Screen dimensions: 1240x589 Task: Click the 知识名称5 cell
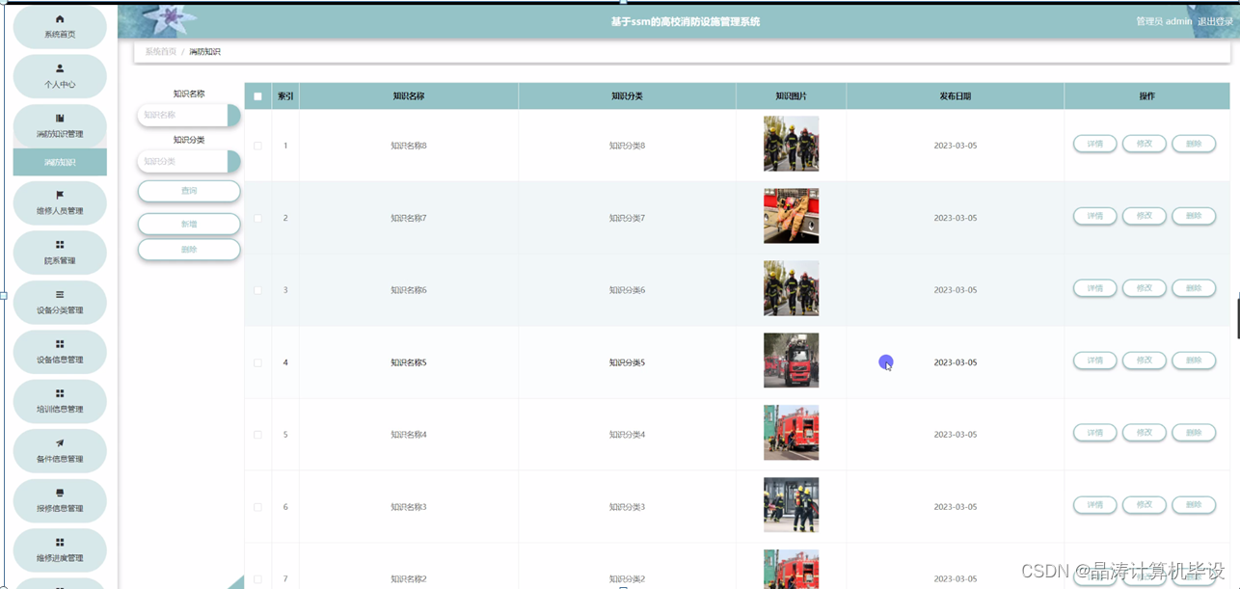tap(409, 362)
